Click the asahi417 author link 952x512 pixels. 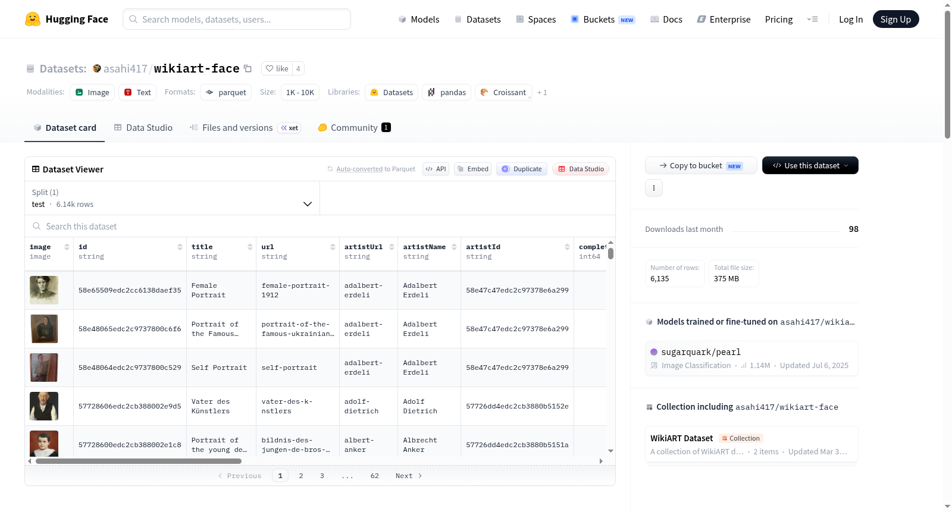(x=125, y=69)
